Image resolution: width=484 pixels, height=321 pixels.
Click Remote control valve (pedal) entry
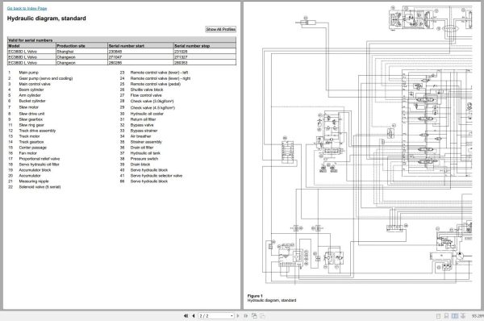[x=156, y=84]
